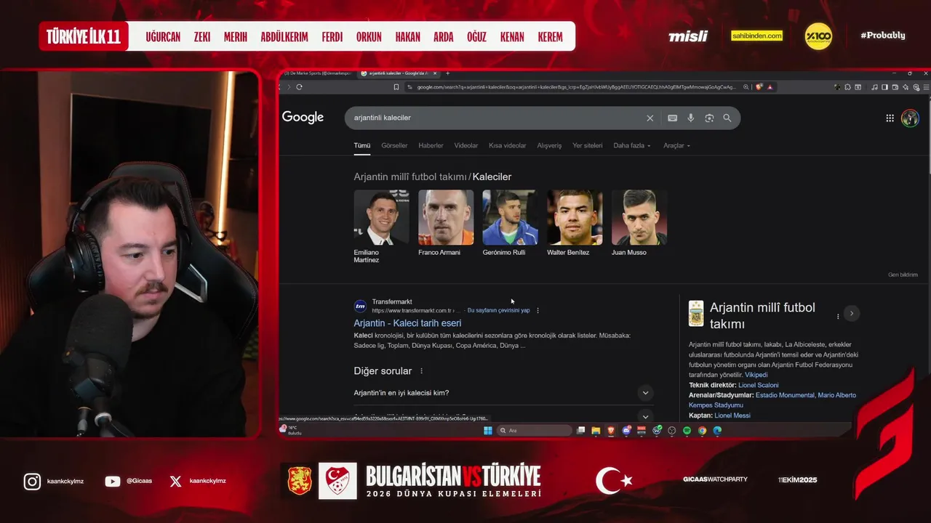Open Gerónimo Rulli goalkeeper card
The image size is (931, 523).
(510, 223)
